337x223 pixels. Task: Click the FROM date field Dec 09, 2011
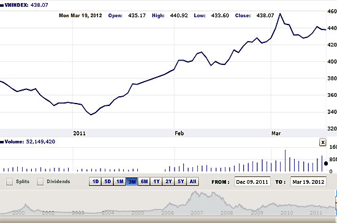pyautogui.click(x=252, y=182)
